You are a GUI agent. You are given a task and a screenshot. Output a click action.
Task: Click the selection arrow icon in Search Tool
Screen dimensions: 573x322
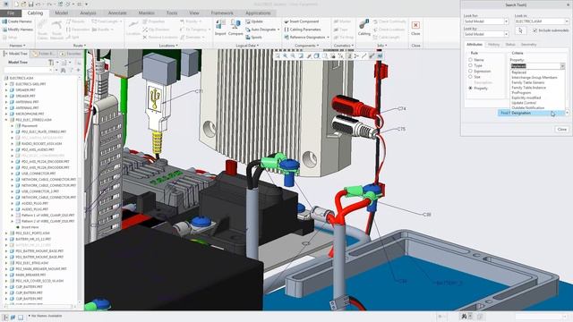click(520, 31)
